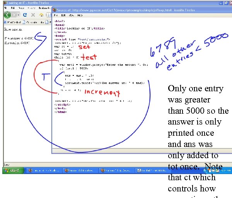Open the View menu in the Source window
Image resolution: width=232 pixels, height=198 pixels.
click(71, 15)
